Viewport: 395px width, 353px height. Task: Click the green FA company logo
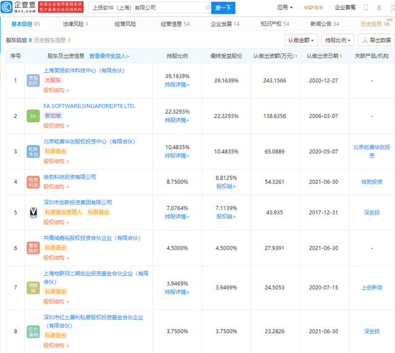coord(33,116)
